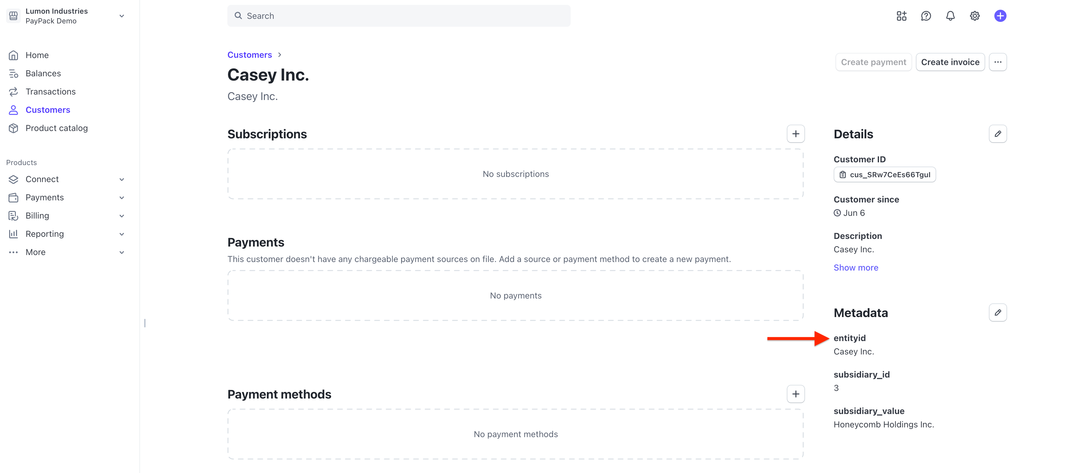This screenshot has height=473, width=1089.
Task: Click the purple create (+) button
Action: (1000, 16)
